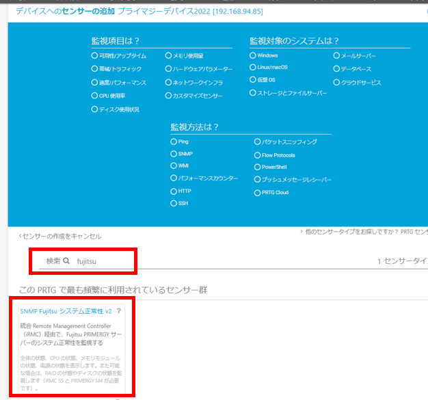Select the カスタマイズセンサー radio option
This screenshot has height=400, width=428.
[168, 96]
